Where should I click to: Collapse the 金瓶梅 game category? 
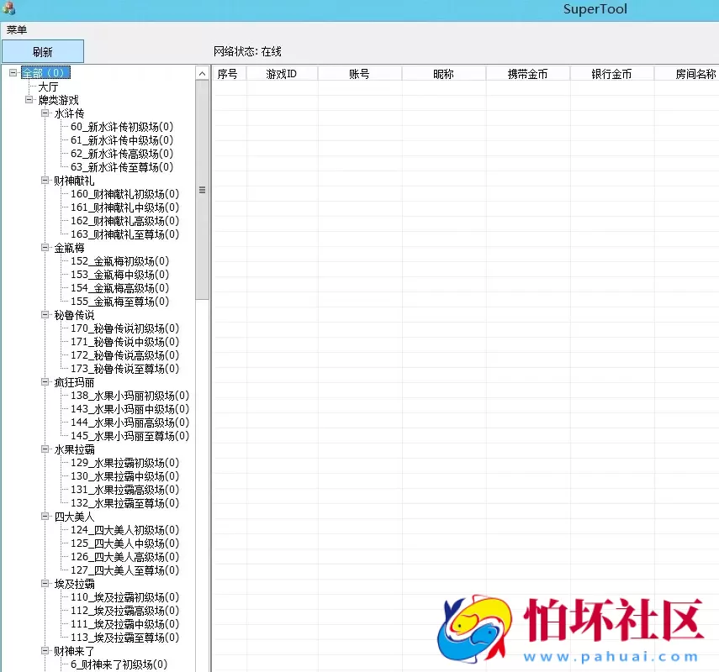[x=45, y=248]
